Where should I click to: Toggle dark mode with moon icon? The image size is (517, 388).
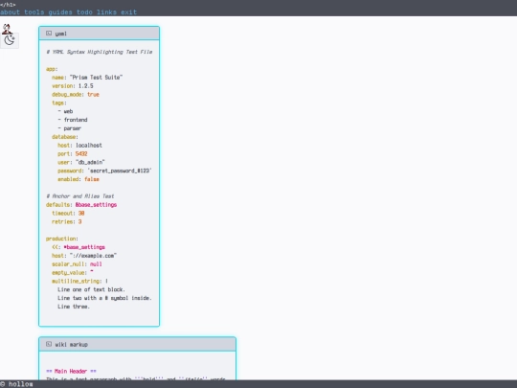pyautogui.click(x=10, y=40)
